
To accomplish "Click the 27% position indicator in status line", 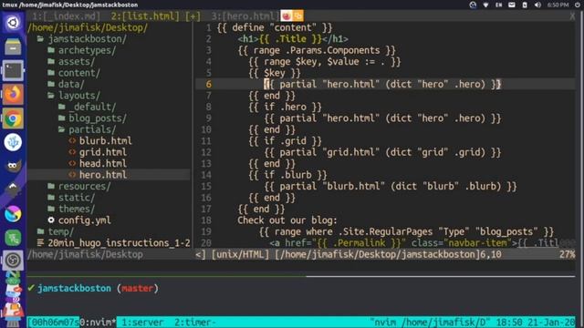I will [x=567, y=254].
